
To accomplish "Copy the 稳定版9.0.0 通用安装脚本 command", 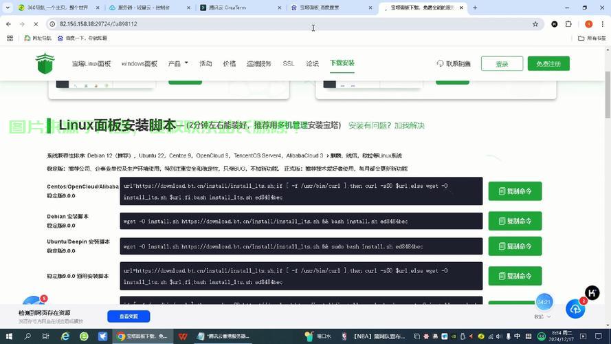I will click(x=515, y=276).
